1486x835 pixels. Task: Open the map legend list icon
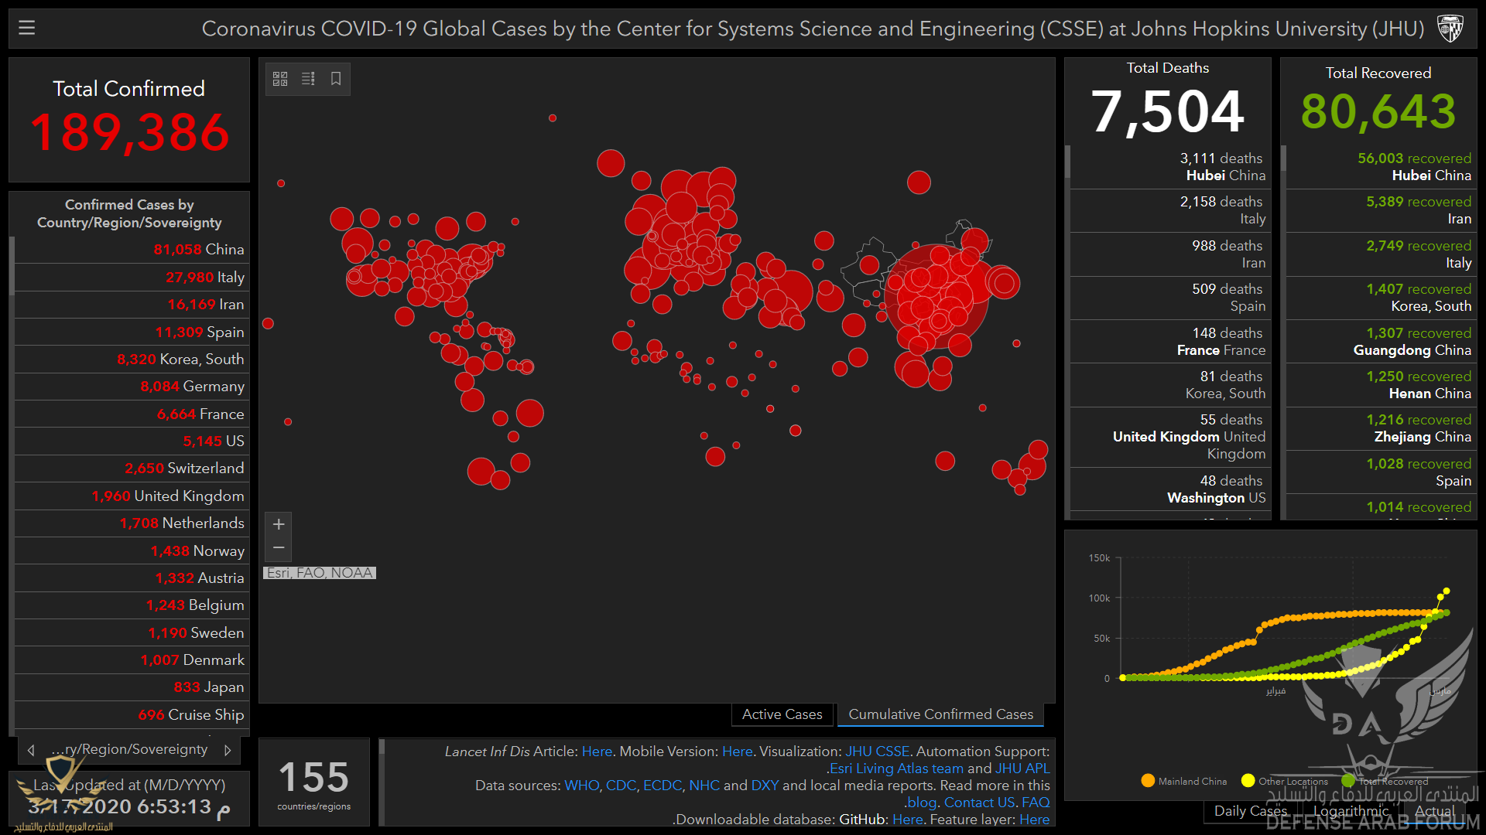[x=308, y=79]
